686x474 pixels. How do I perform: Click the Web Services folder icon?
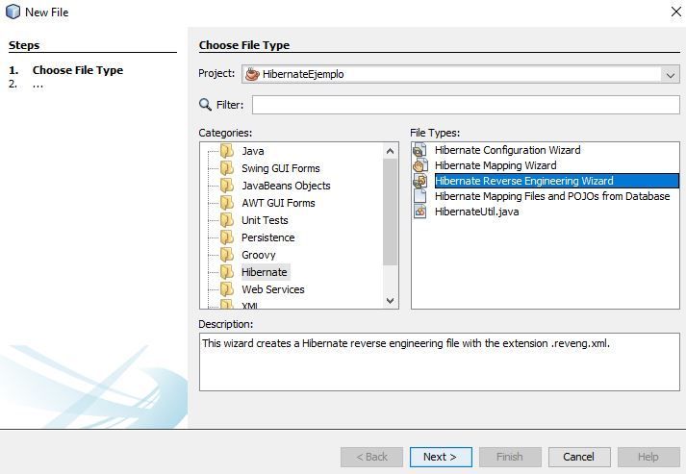(x=227, y=289)
